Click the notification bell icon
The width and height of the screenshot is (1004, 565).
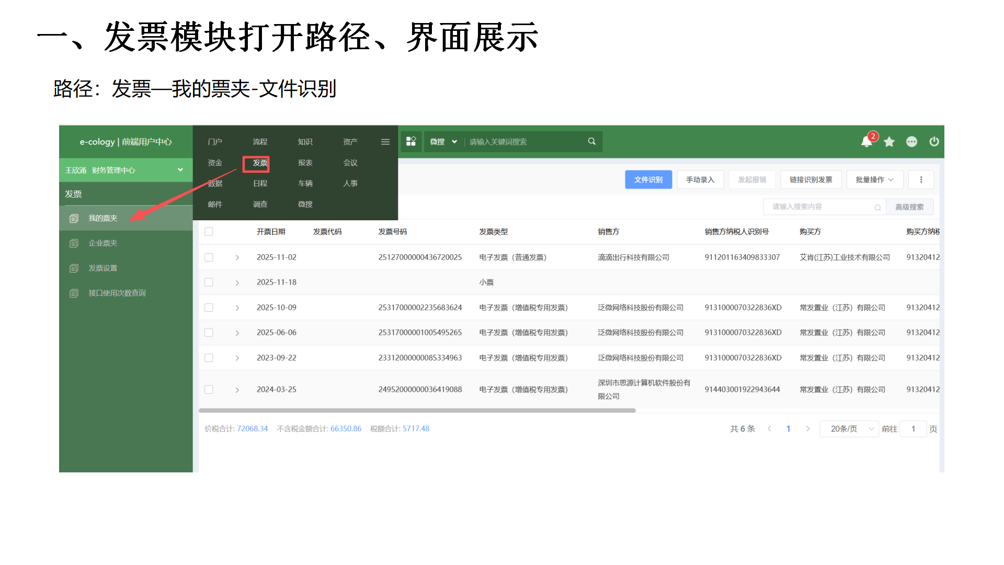(x=866, y=142)
